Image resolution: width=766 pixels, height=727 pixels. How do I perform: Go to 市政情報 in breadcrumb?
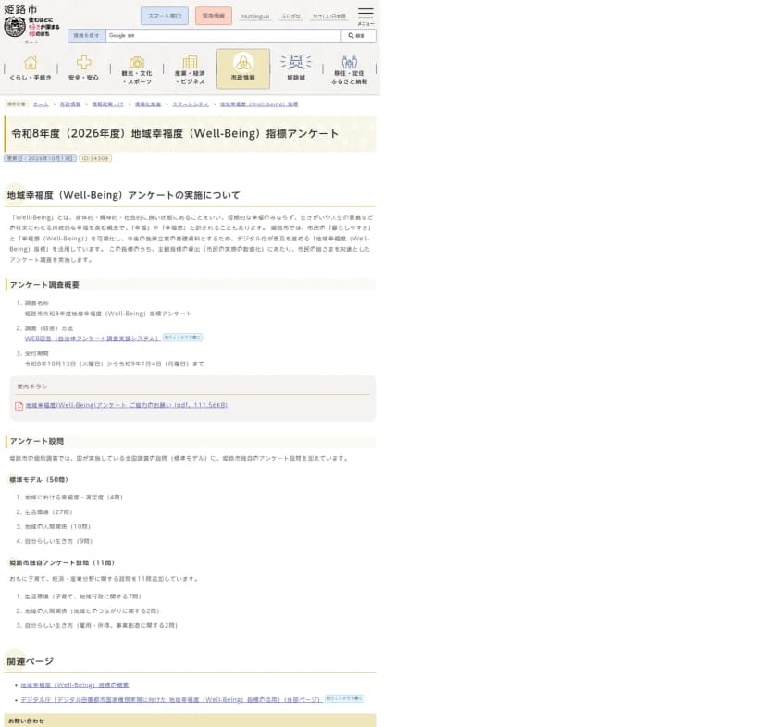coord(70,105)
